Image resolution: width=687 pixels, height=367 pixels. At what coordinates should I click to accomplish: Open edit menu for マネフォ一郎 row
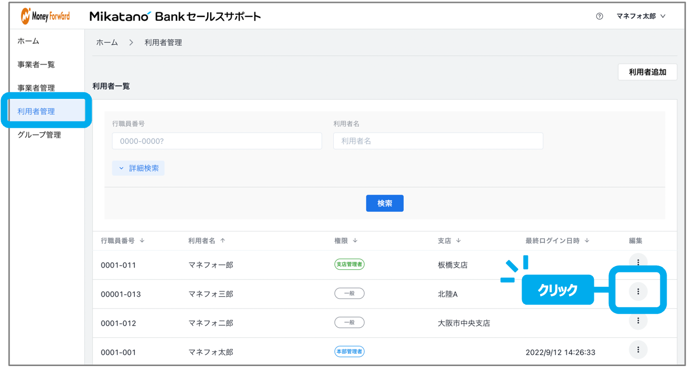638,262
